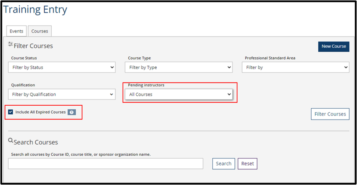Viewport: 357px width, 185px height.
Task: Click the filter sliders icon next to Filter Courses
Action: (10, 44)
